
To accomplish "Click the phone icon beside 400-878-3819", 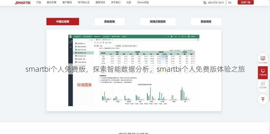I will [x=205, y=2].
